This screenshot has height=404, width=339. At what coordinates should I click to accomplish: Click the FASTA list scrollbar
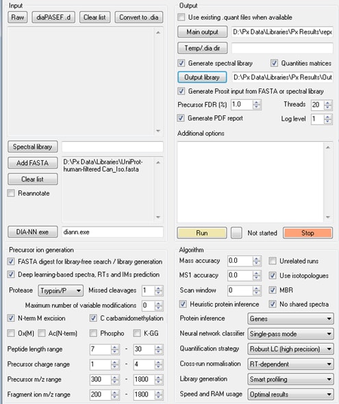(158, 190)
